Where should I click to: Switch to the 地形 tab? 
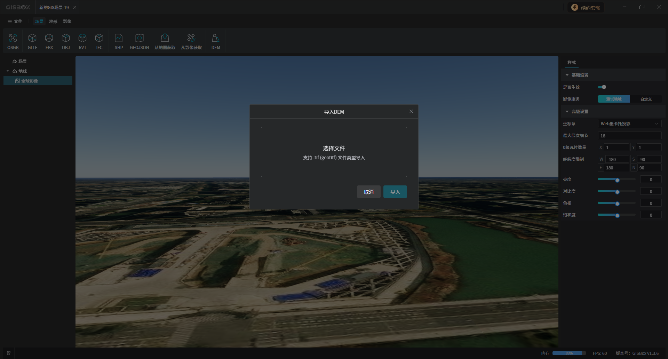(53, 22)
